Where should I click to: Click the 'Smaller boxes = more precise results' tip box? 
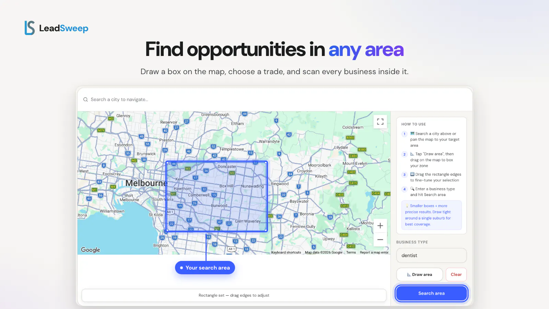[x=431, y=215]
